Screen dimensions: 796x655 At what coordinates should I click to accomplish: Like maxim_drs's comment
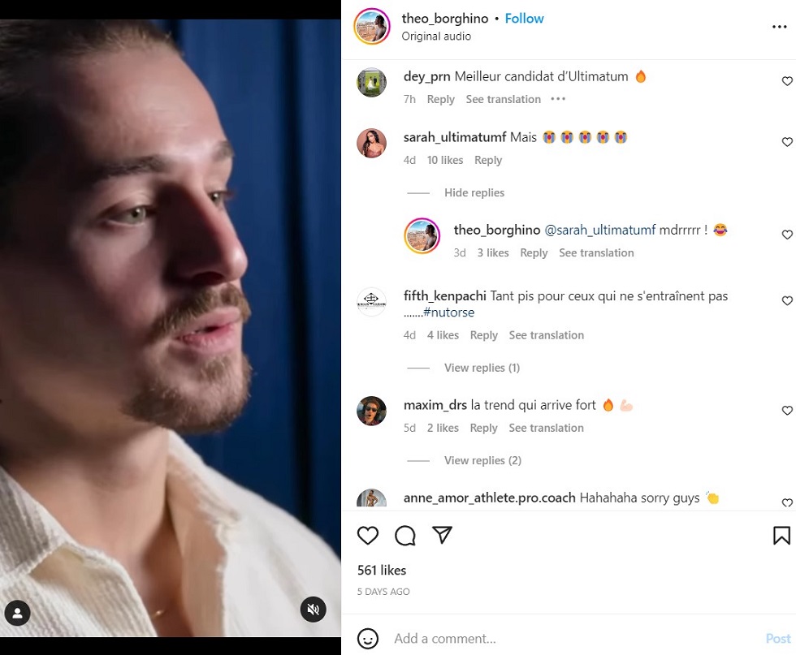pyautogui.click(x=787, y=411)
